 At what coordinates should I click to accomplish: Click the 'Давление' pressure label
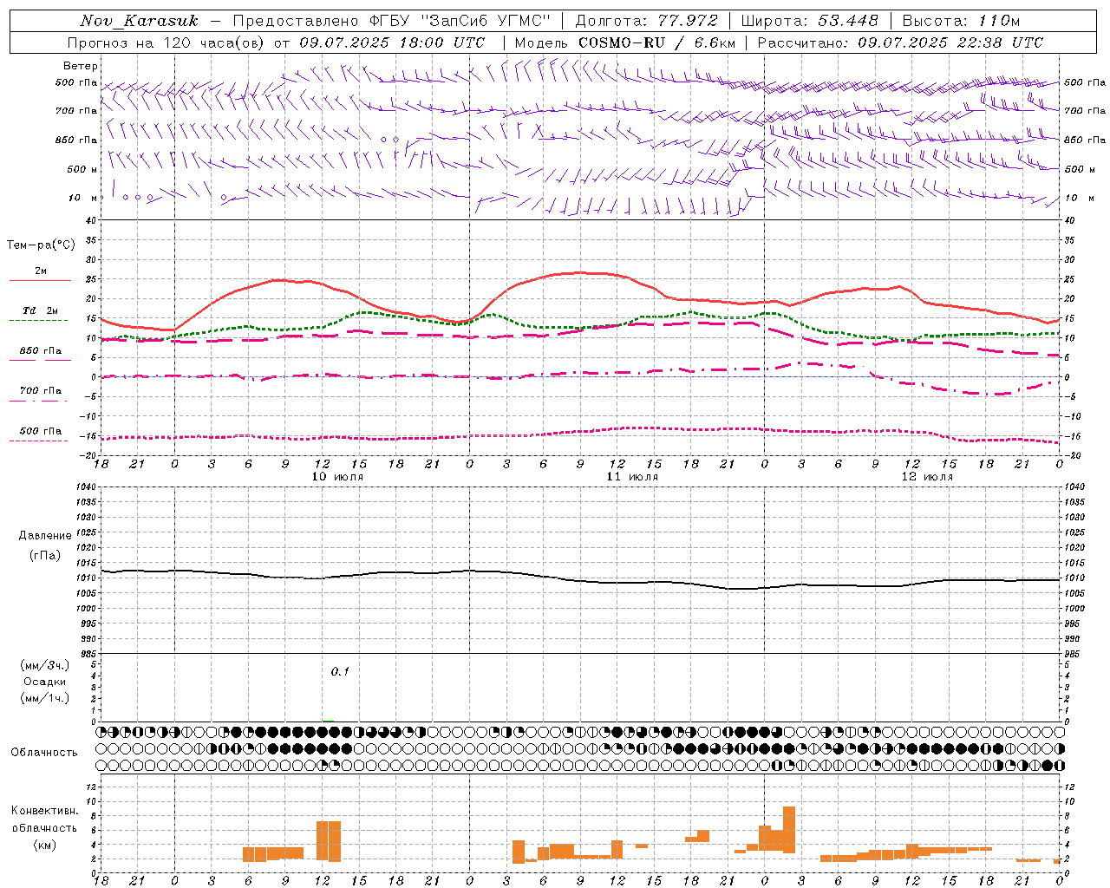[x=45, y=536]
